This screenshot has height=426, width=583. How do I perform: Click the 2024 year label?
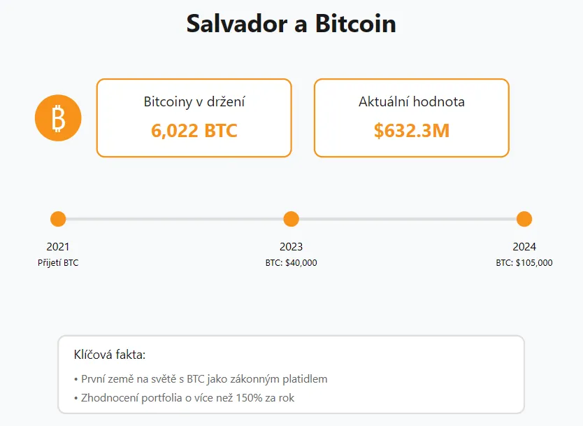coord(524,247)
